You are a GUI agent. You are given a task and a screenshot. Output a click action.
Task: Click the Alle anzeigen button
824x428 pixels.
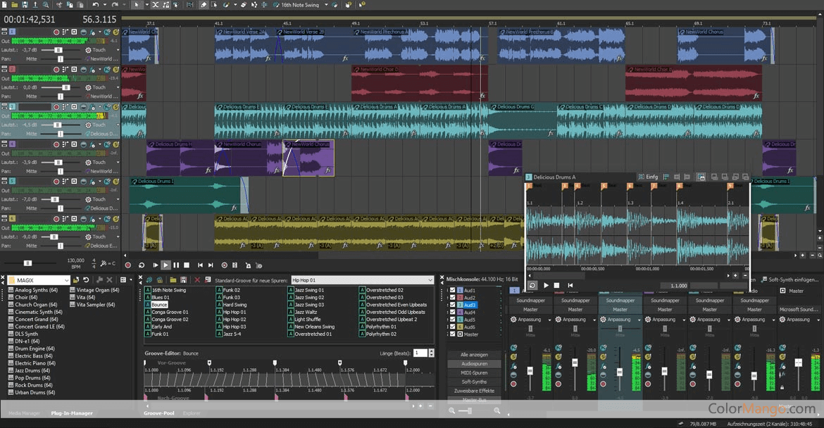(x=474, y=355)
